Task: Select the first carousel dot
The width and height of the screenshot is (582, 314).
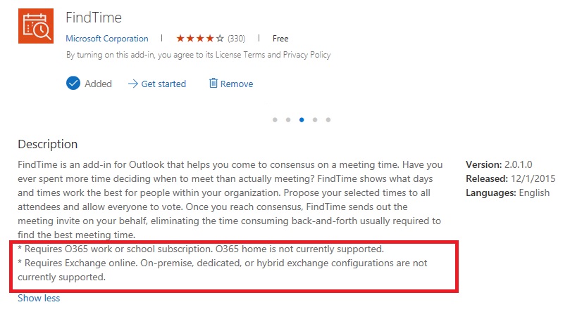Action: (x=275, y=120)
